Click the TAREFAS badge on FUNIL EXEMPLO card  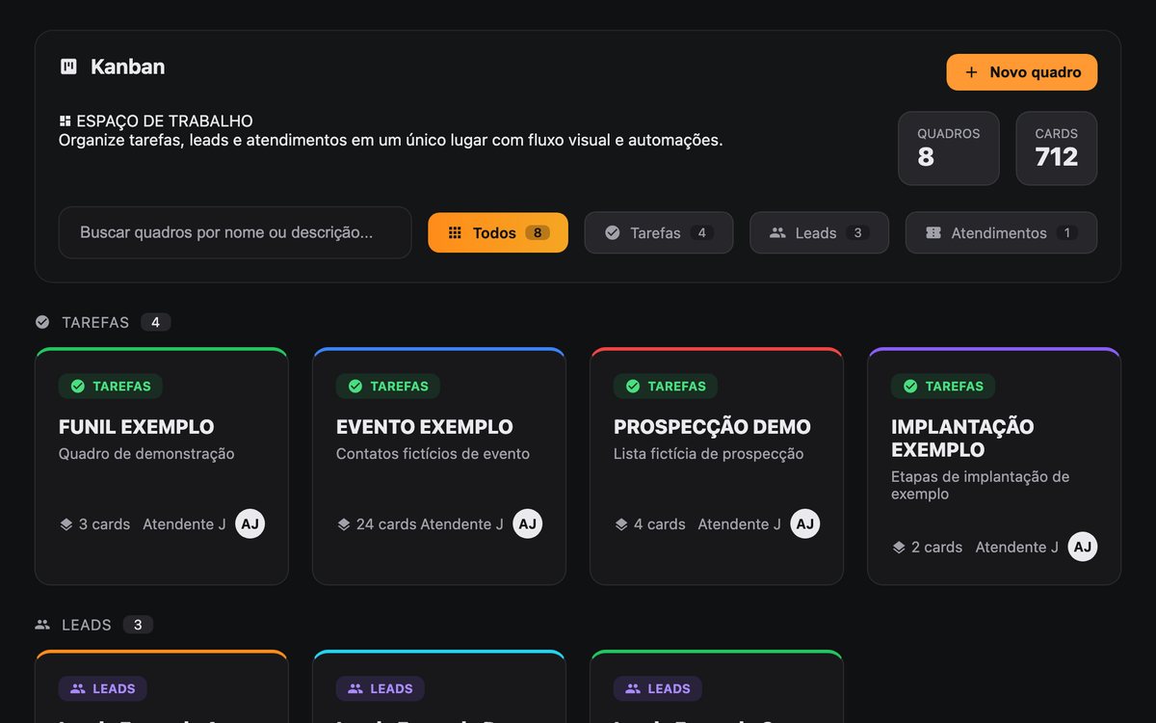click(111, 386)
